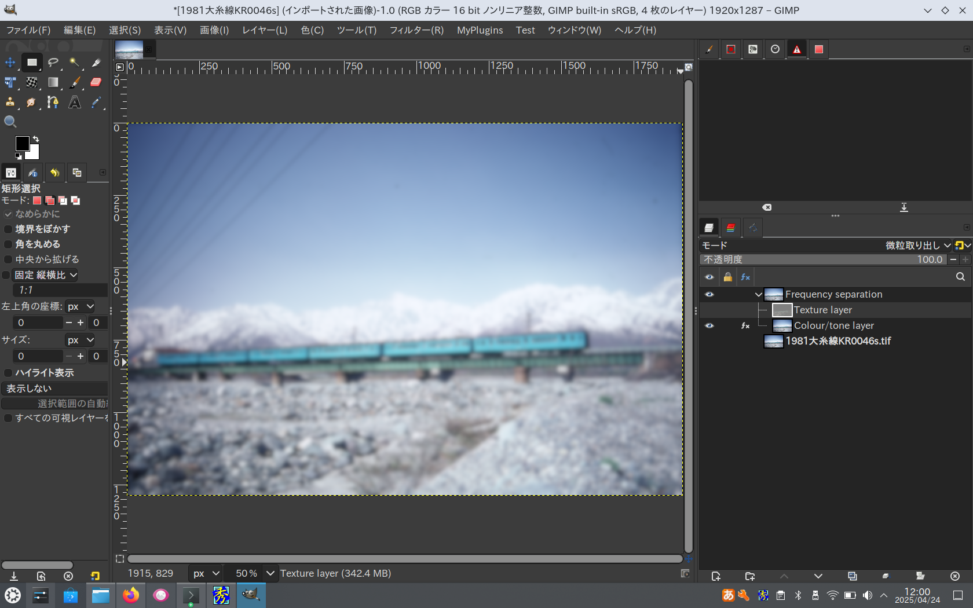Select the Move tool
Image resolution: width=973 pixels, height=608 pixels.
[9, 63]
